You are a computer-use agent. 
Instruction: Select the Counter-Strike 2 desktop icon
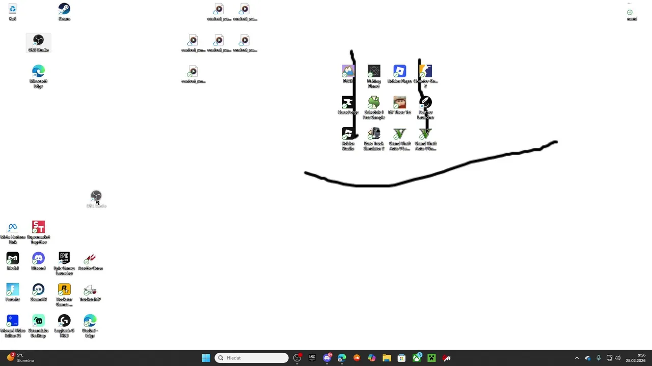(x=426, y=76)
